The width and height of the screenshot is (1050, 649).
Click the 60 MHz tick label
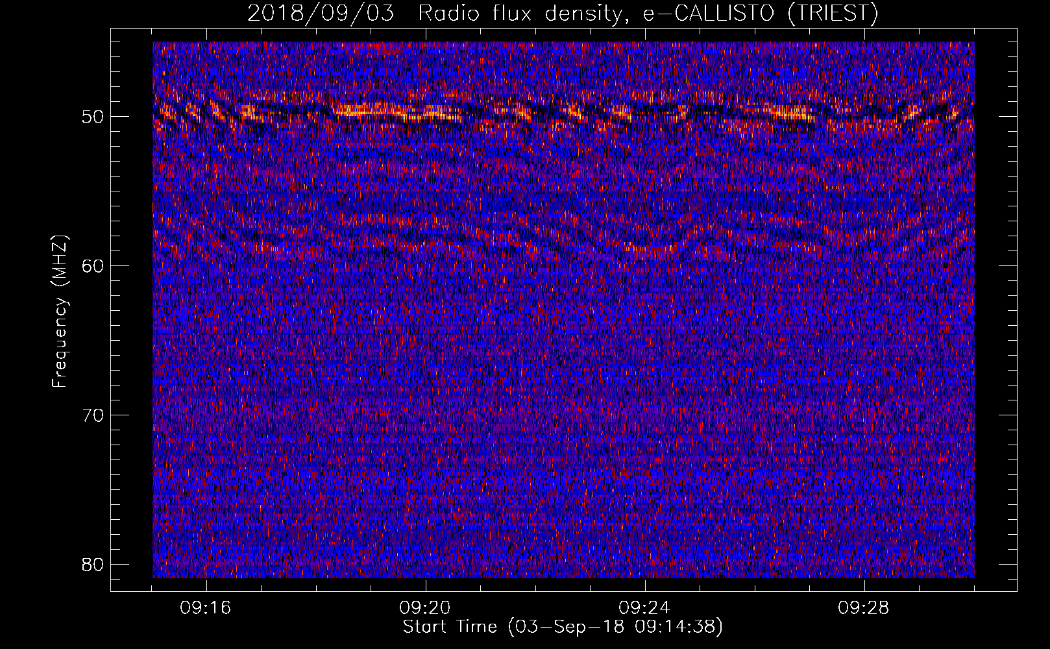[93, 266]
